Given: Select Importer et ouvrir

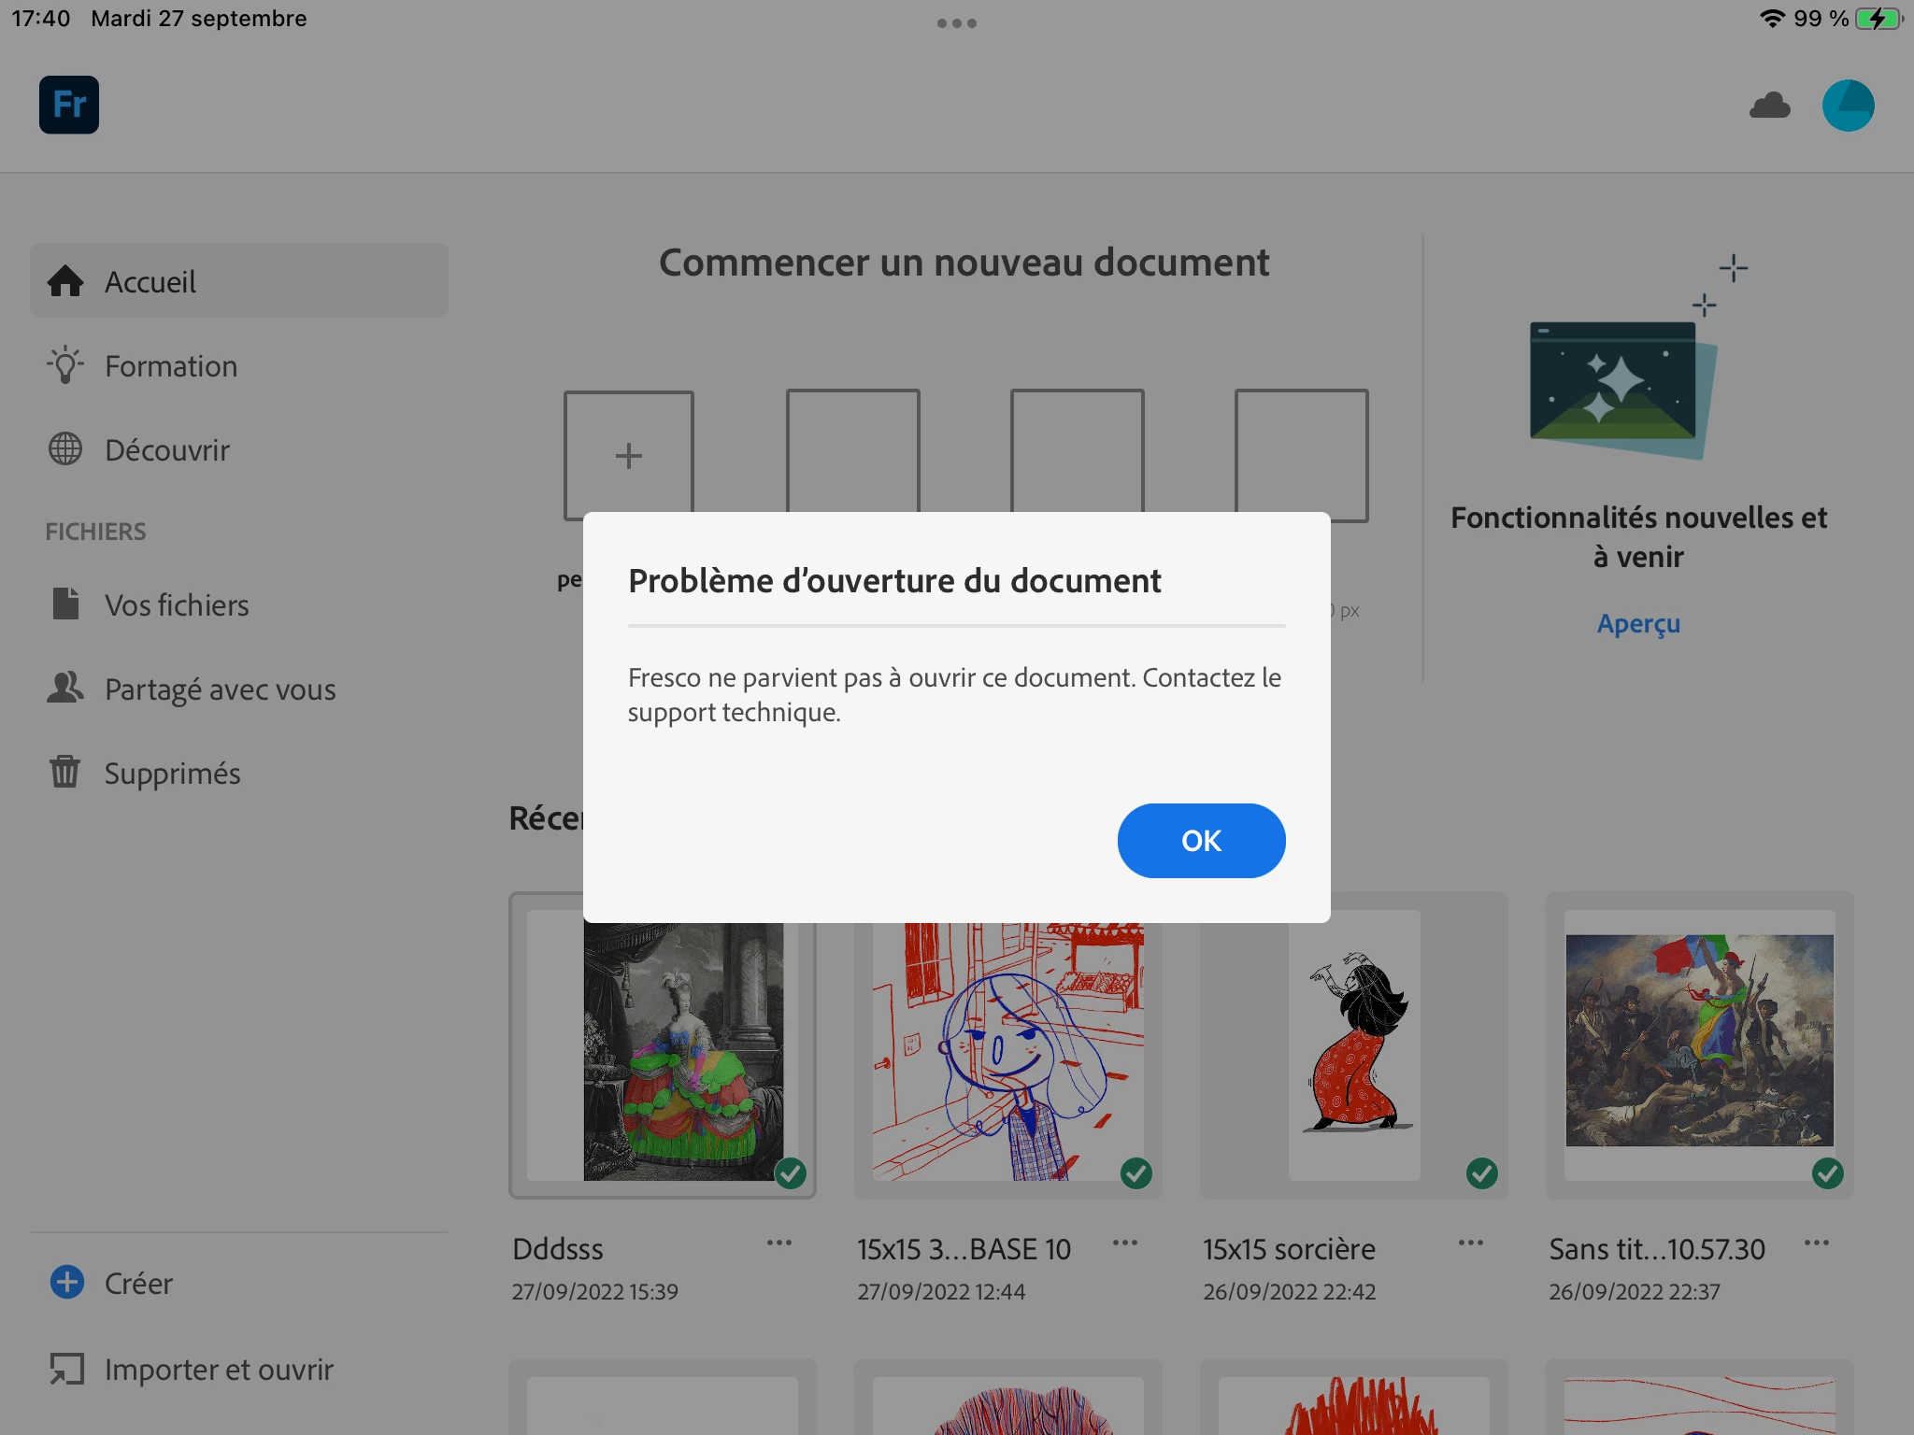Looking at the screenshot, I should click(x=219, y=1370).
